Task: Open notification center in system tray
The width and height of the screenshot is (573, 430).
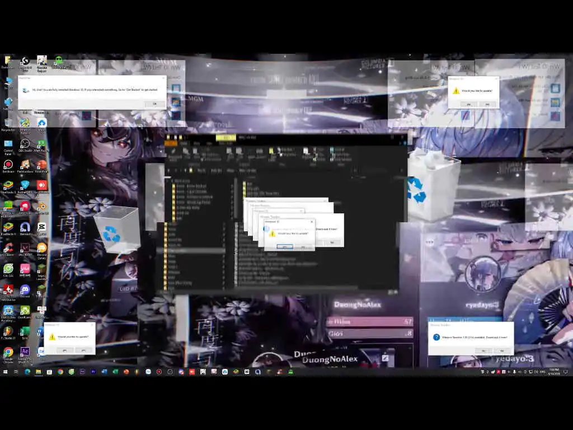Action: (566, 372)
